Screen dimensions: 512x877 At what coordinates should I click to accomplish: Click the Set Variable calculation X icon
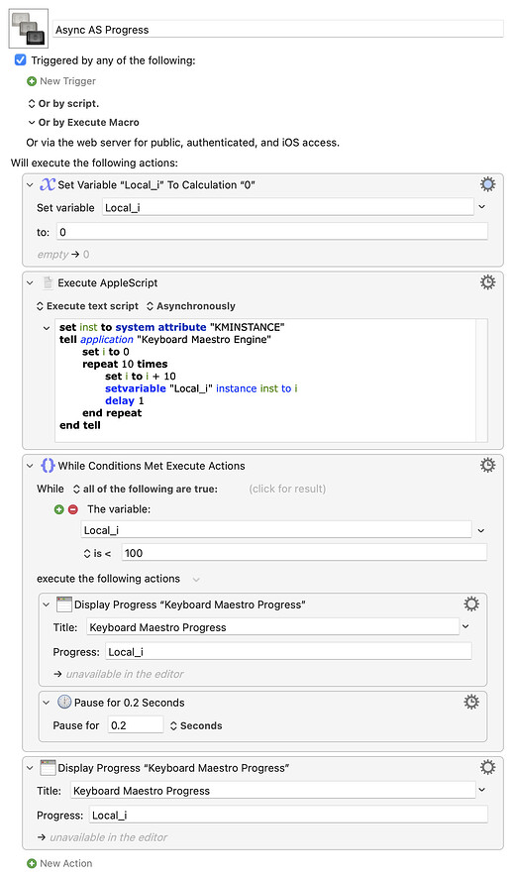coord(49,184)
